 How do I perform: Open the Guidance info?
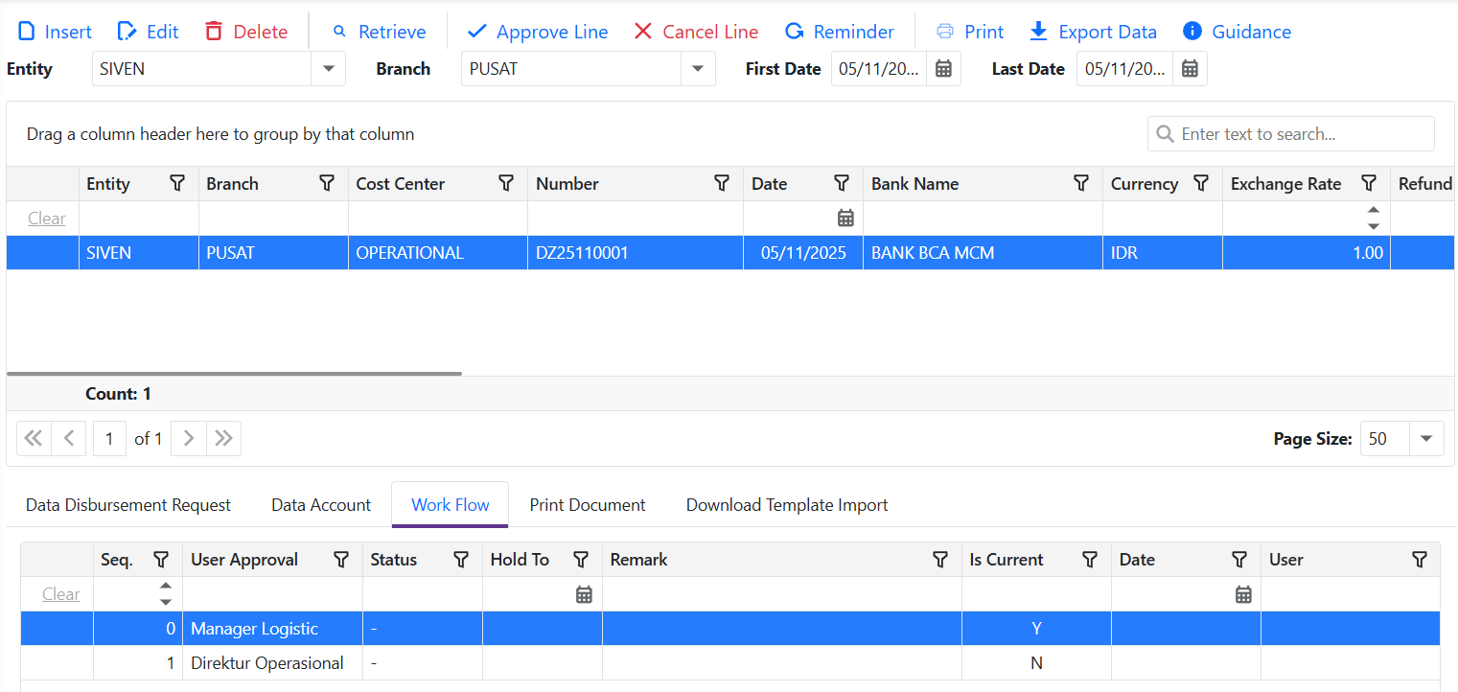(x=1237, y=32)
